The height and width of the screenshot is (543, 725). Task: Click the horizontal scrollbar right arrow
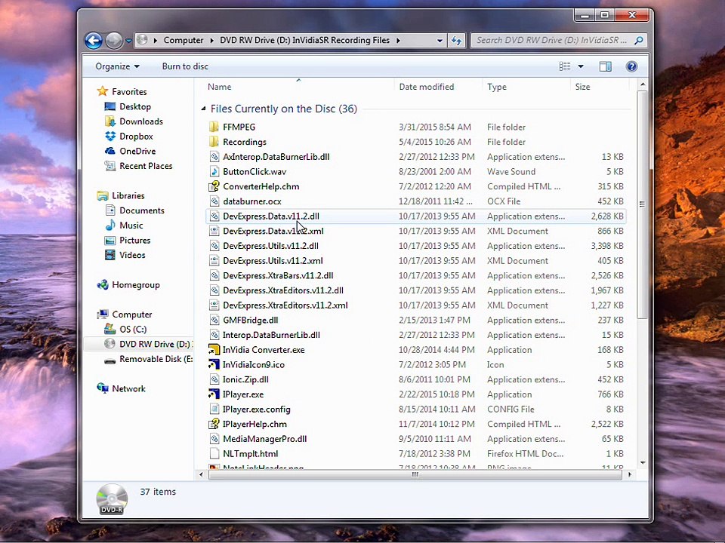[630, 474]
